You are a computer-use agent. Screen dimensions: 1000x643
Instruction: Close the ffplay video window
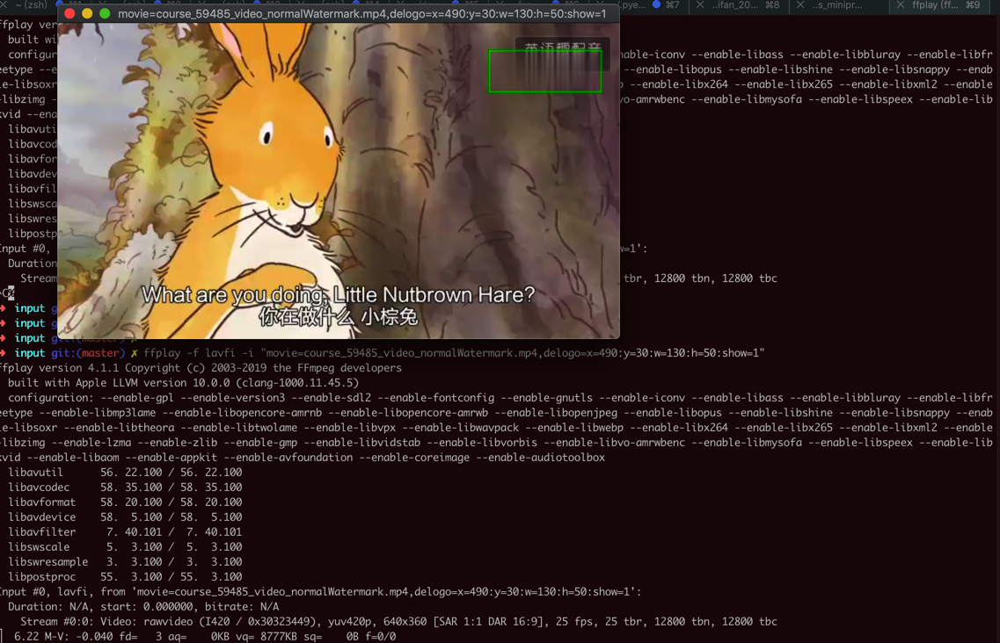tap(69, 13)
